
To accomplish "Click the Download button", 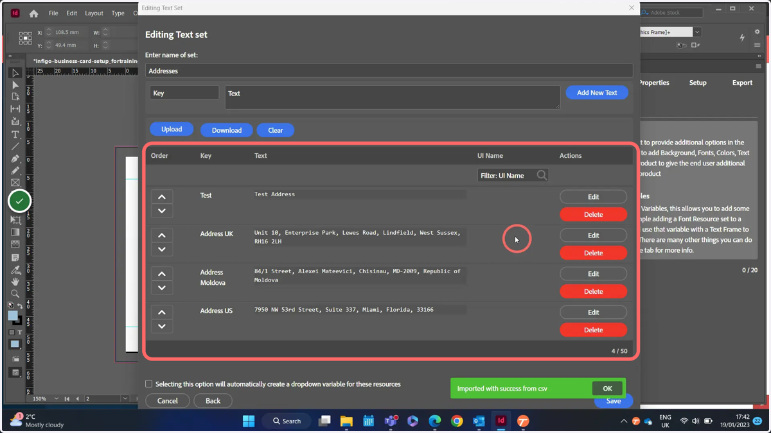I will [x=227, y=130].
